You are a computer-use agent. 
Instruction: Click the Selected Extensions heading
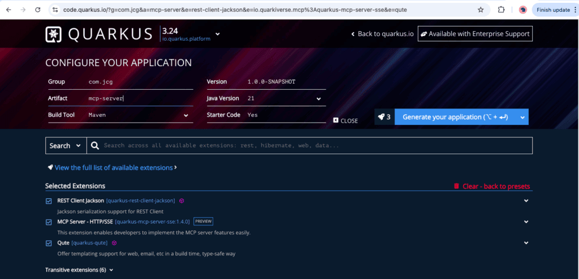75,186
